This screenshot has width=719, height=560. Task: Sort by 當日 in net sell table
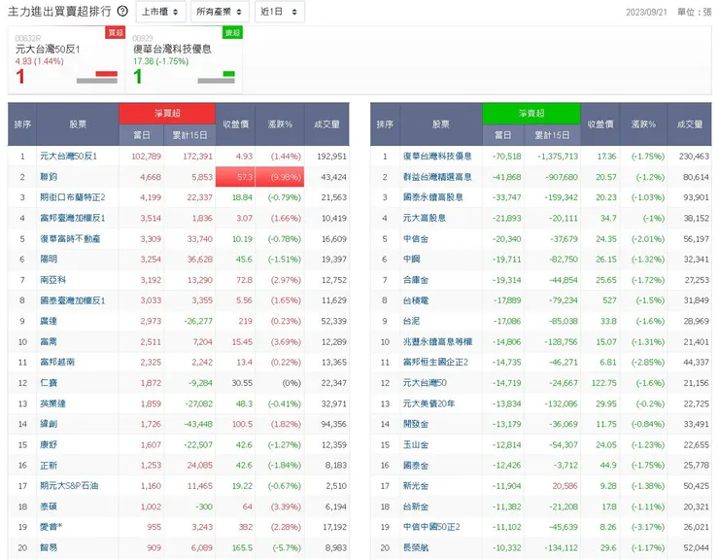tap(503, 135)
